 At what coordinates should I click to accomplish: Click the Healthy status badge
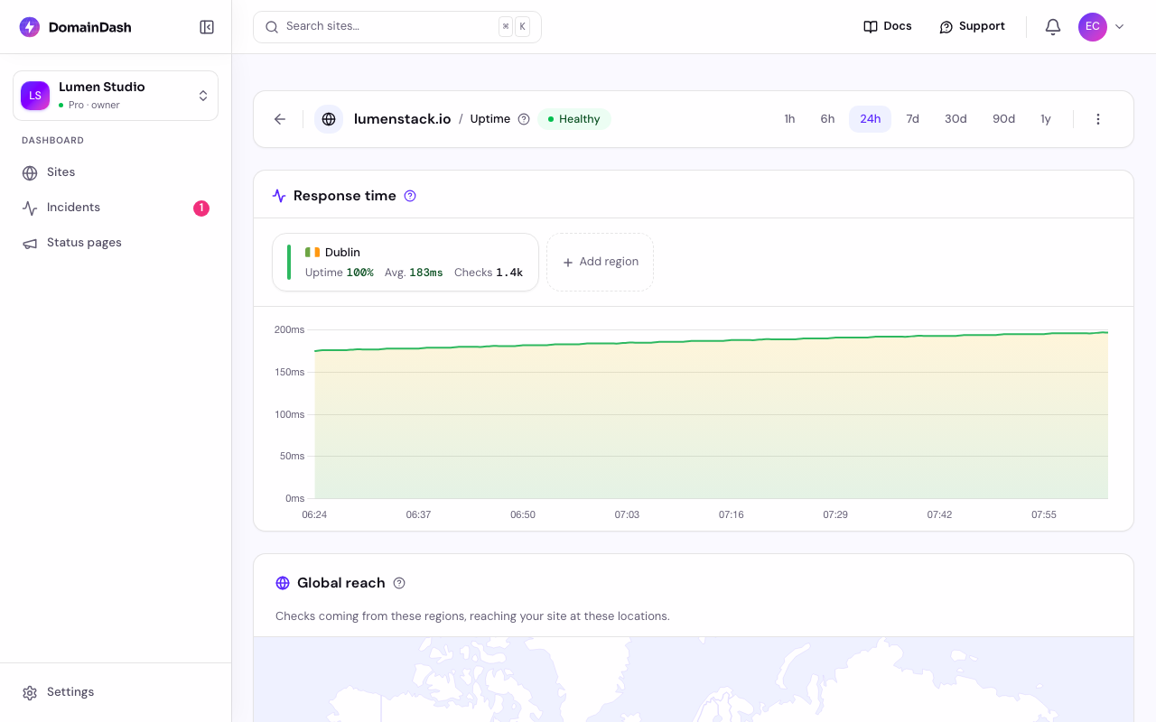[x=574, y=119]
